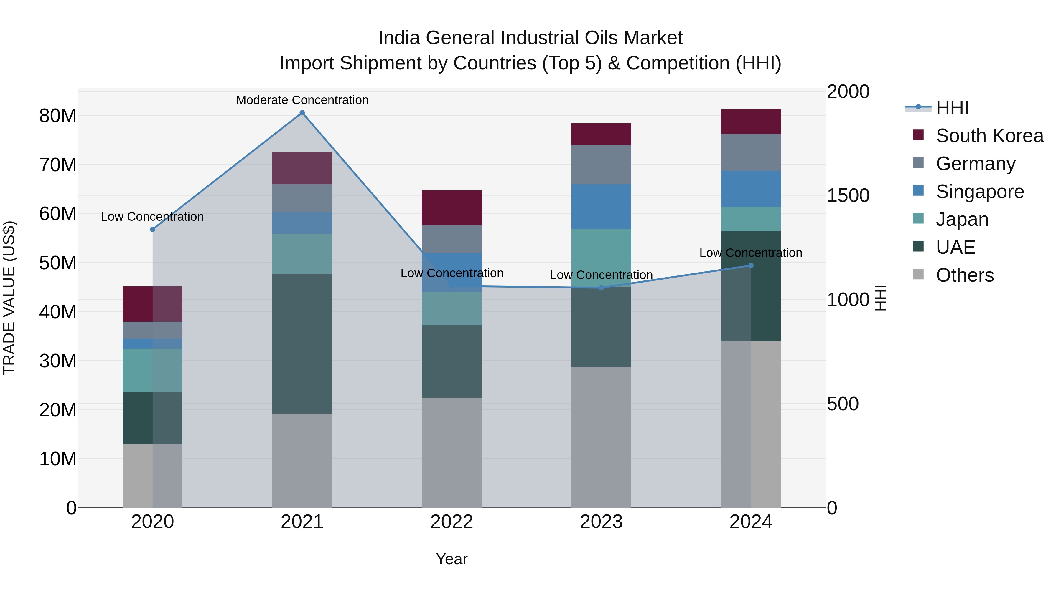Click the TRADE VALUE (US$) axis title
The width and height of the screenshot is (1061, 596).
pos(9,298)
